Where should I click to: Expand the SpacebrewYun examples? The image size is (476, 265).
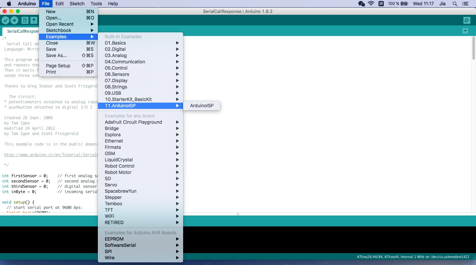point(140,191)
